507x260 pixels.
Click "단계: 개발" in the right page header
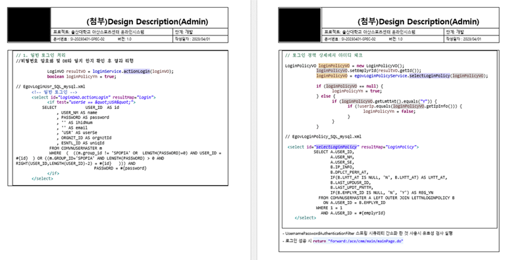(454, 32)
